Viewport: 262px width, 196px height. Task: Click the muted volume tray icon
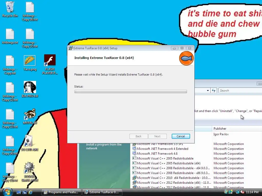tap(242, 192)
